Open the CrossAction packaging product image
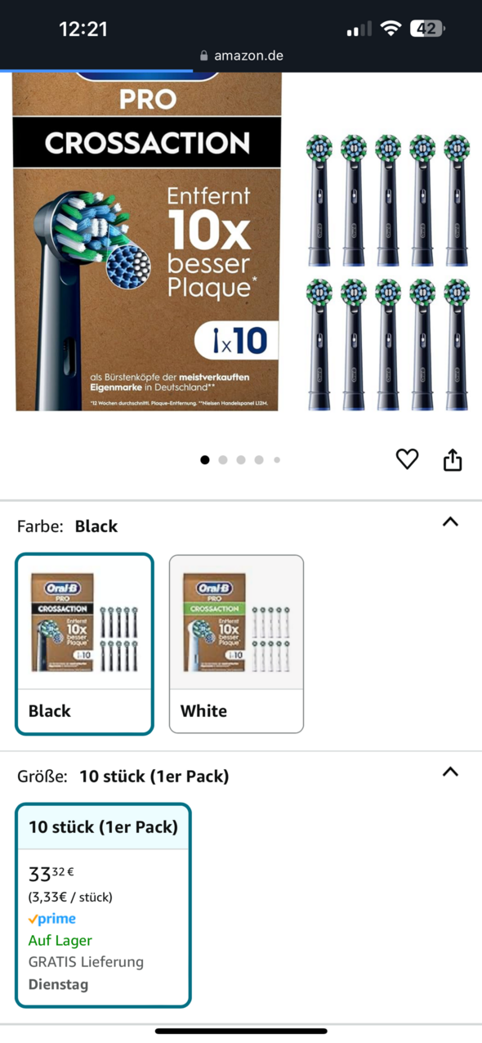This screenshot has width=482, height=1043. [x=147, y=242]
